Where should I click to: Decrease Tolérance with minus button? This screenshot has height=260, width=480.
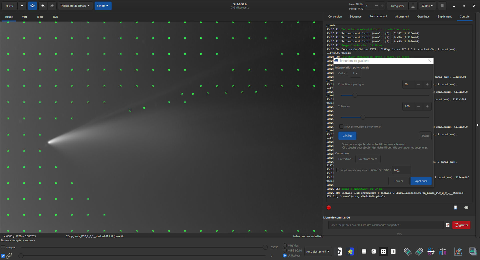pos(418,106)
